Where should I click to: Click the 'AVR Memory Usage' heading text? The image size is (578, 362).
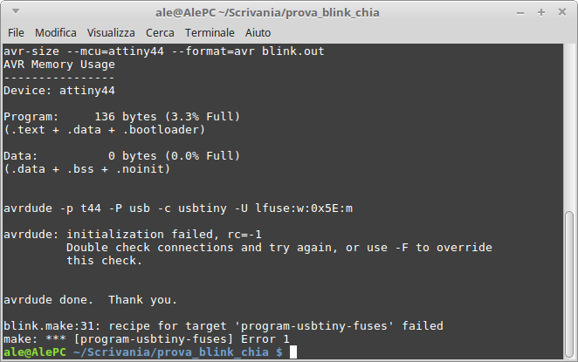[59, 65]
